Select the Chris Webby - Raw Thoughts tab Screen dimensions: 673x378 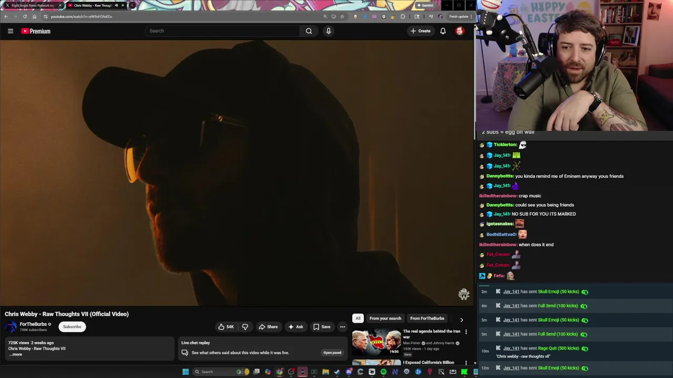[x=93, y=5]
